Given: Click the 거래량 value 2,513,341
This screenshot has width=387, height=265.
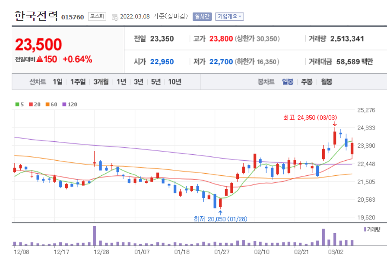Looking at the screenshot, I should [x=347, y=39].
